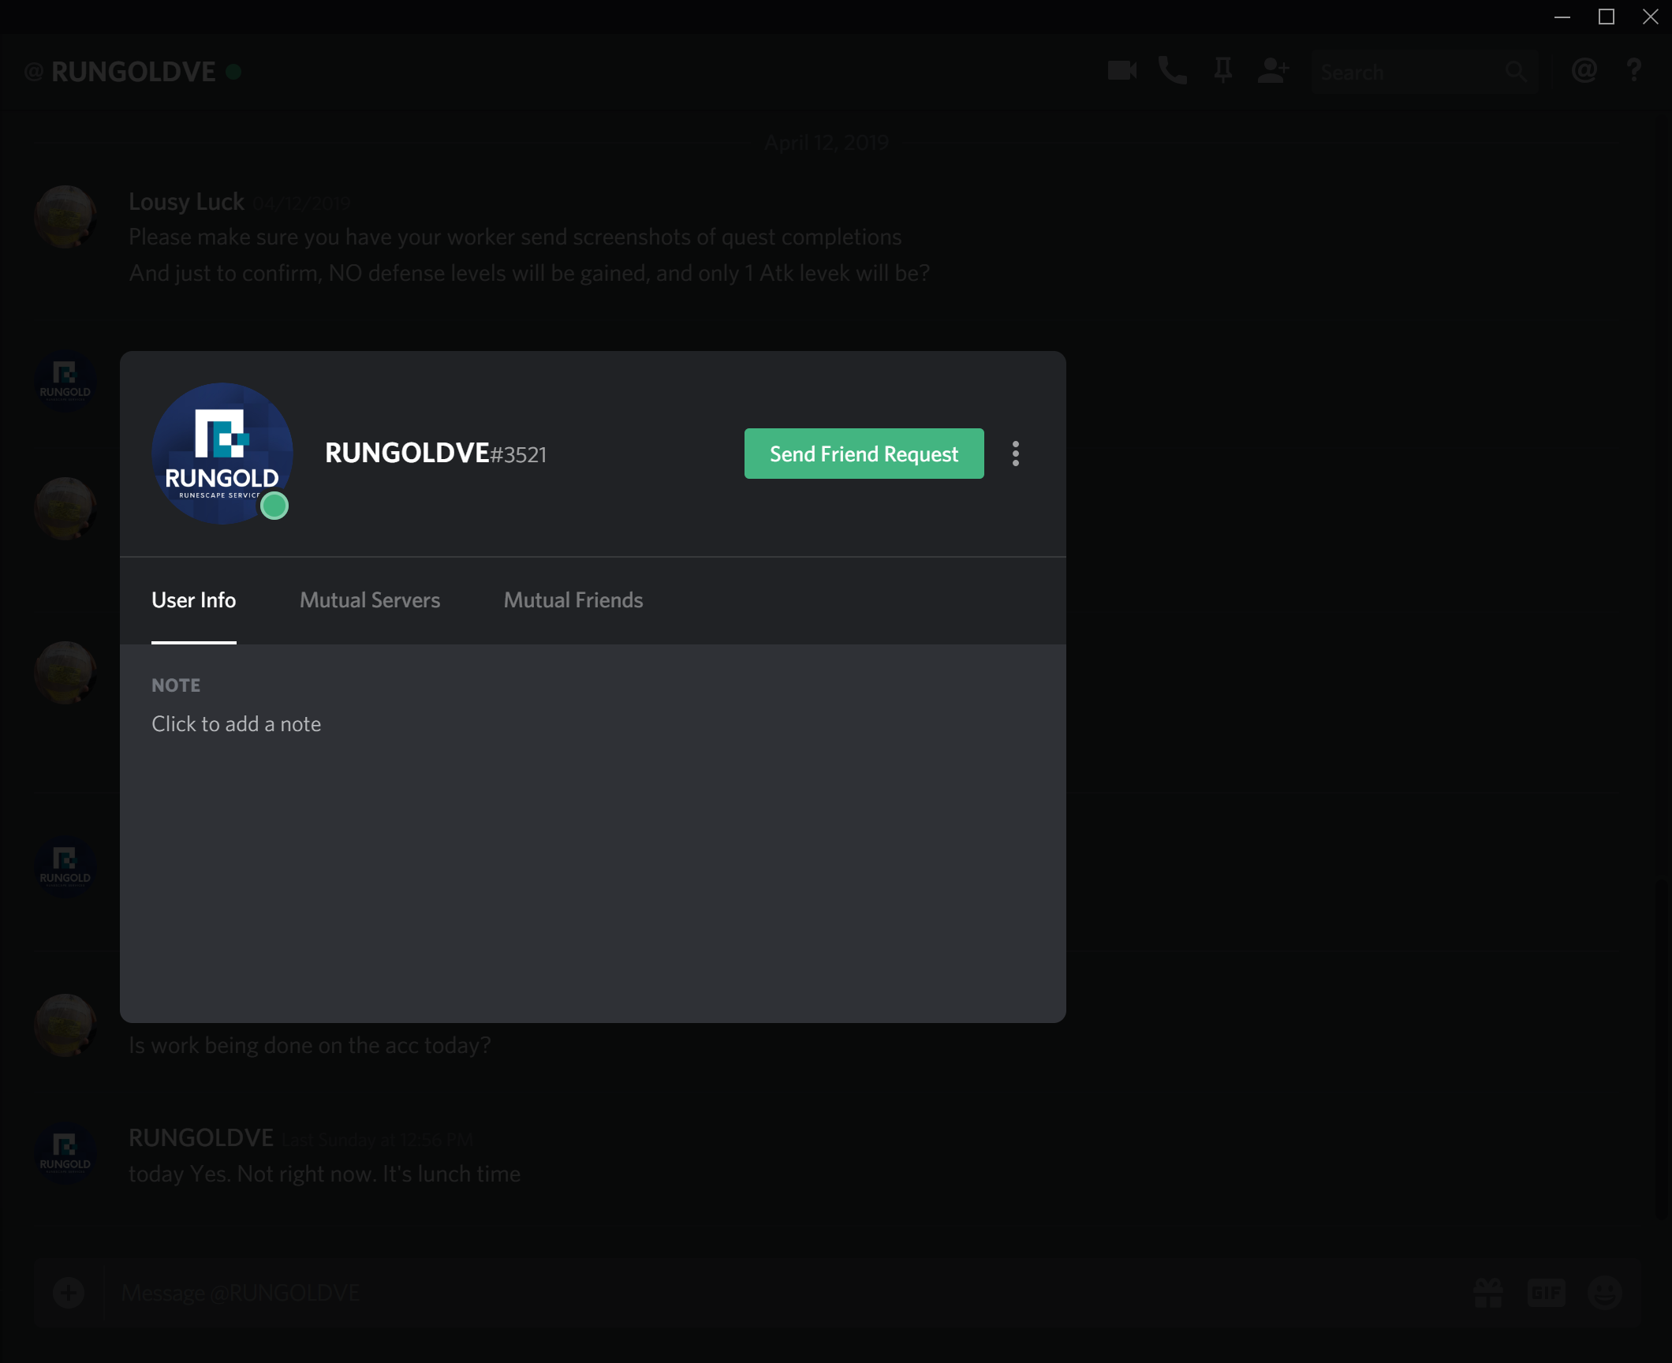Open the gift Nitro icon
The height and width of the screenshot is (1363, 1672).
coord(1488,1293)
